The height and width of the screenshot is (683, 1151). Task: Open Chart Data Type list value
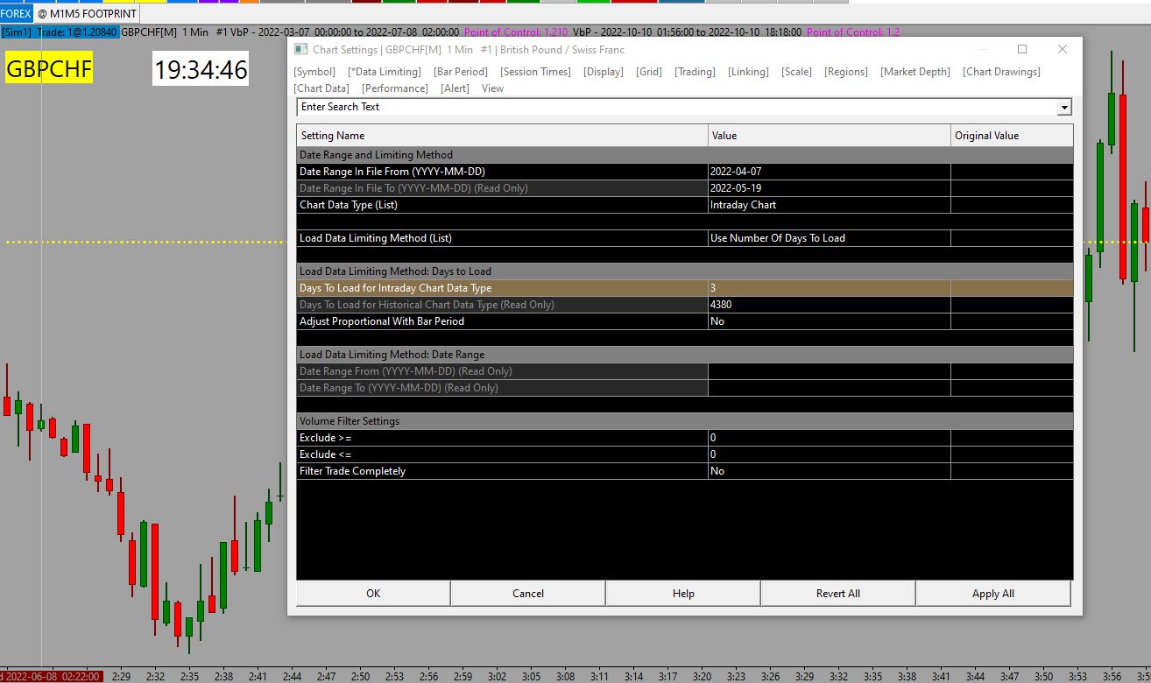click(828, 205)
